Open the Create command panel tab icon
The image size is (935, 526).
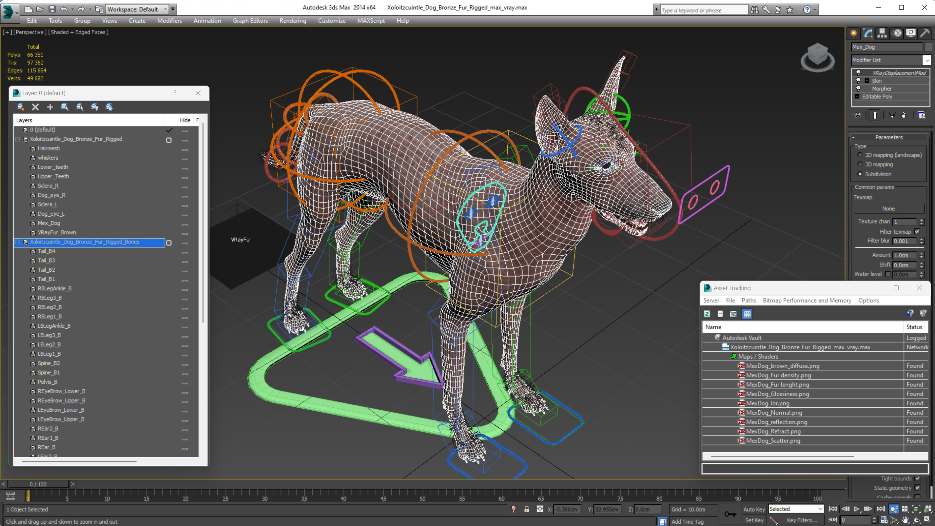[x=854, y=33]
